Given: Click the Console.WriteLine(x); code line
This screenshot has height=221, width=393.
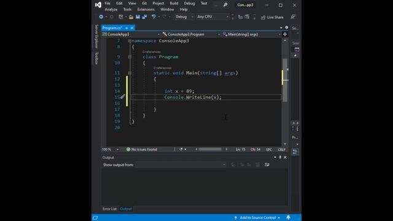Looking at the screenshot, I should [x=193, y=97].
